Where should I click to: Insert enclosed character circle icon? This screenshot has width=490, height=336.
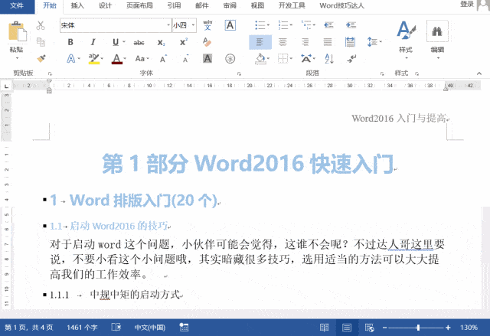pos(230,59)
